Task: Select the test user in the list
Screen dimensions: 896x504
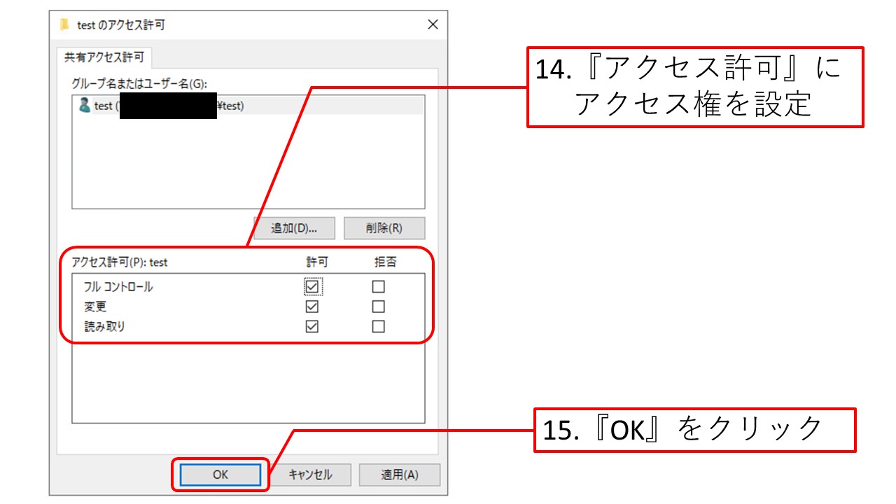Action: click(103, 106)
